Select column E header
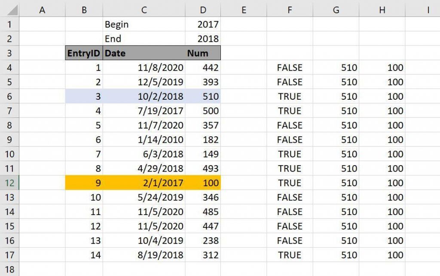The width and height of the screenshot is (440, 276). 244,10
